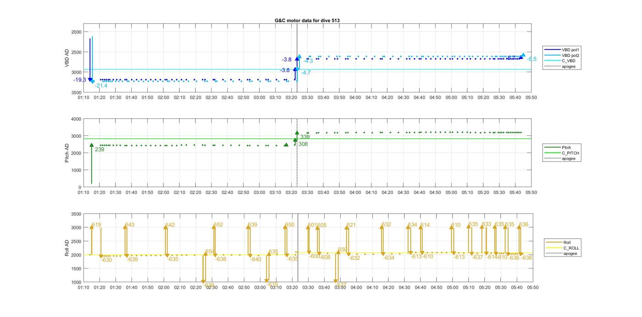Click the "643" roll data label
Viewport: 642px width, 317px height.
(x=130, y=225)
